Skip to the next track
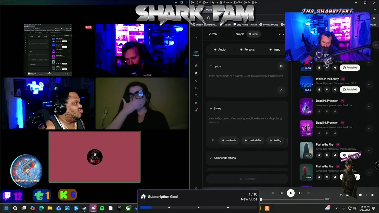The image size is (379, 213). point(300,193)
